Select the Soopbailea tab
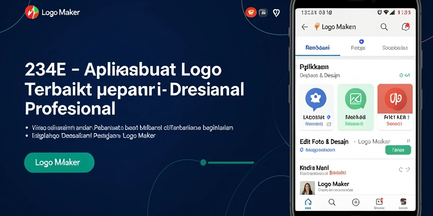Screen dimensions: 433x216 [x=395, y=48]
